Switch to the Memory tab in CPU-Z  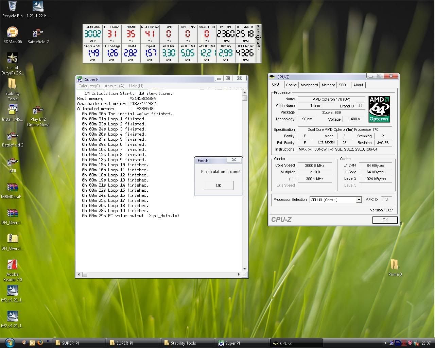pyautogui.click(x=328, y=85)
